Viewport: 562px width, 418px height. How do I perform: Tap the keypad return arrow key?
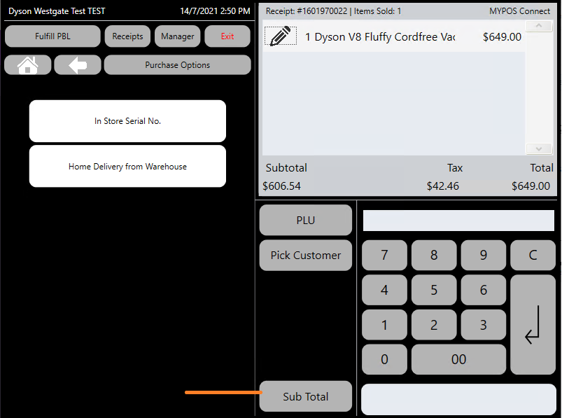coord(533,325)
